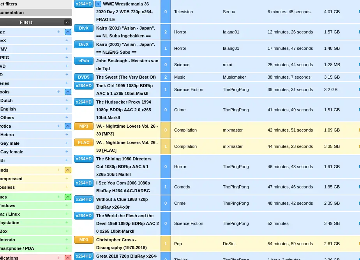Click the x264HD badge on Tank Girl 1995
Viewport: 360px width, 260px height.
[83, 86]
